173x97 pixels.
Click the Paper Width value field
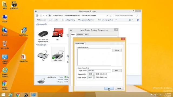point(91,74)
